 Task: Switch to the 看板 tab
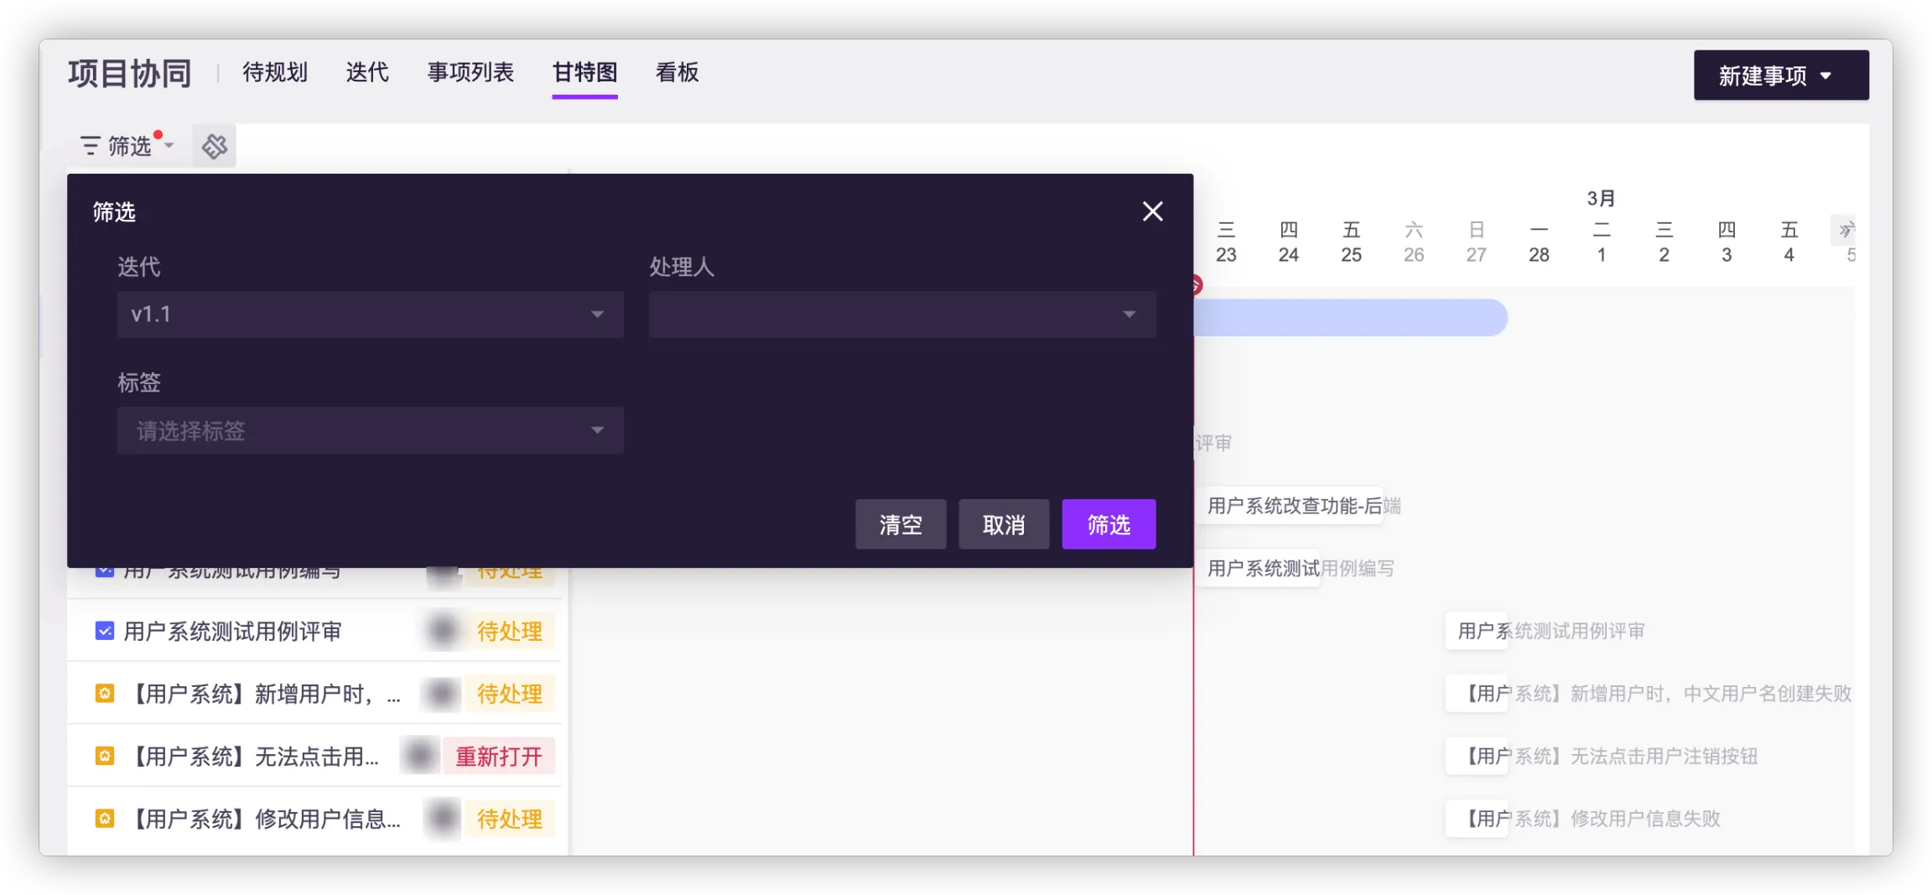[677, 73]
